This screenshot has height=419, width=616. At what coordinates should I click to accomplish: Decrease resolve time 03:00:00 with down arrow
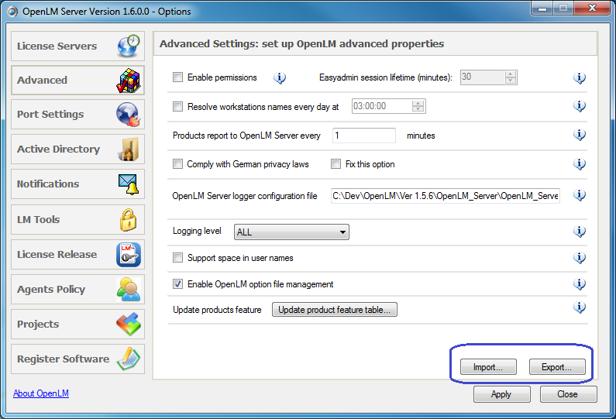(418, 109)
